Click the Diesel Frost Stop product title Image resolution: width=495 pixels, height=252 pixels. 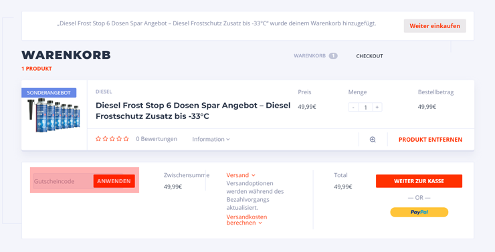click(193, 111)
